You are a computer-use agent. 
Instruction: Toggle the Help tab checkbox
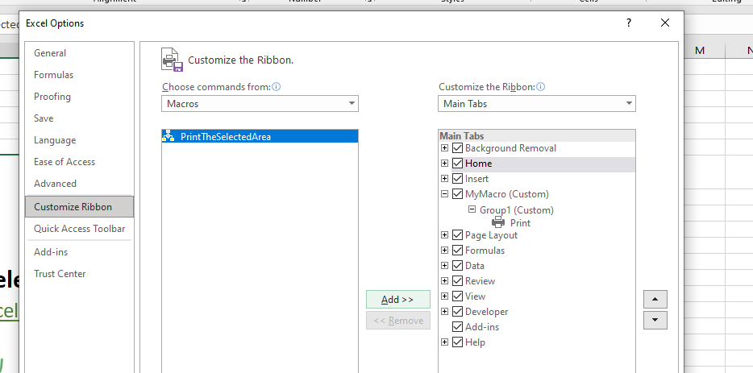(458, 342)
